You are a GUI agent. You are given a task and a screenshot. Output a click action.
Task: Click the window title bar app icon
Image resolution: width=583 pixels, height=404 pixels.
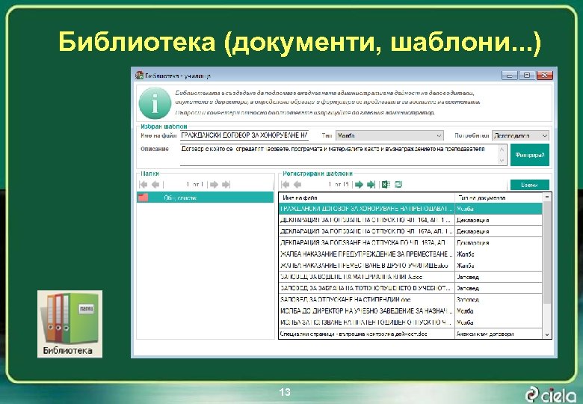click(139, 76)
